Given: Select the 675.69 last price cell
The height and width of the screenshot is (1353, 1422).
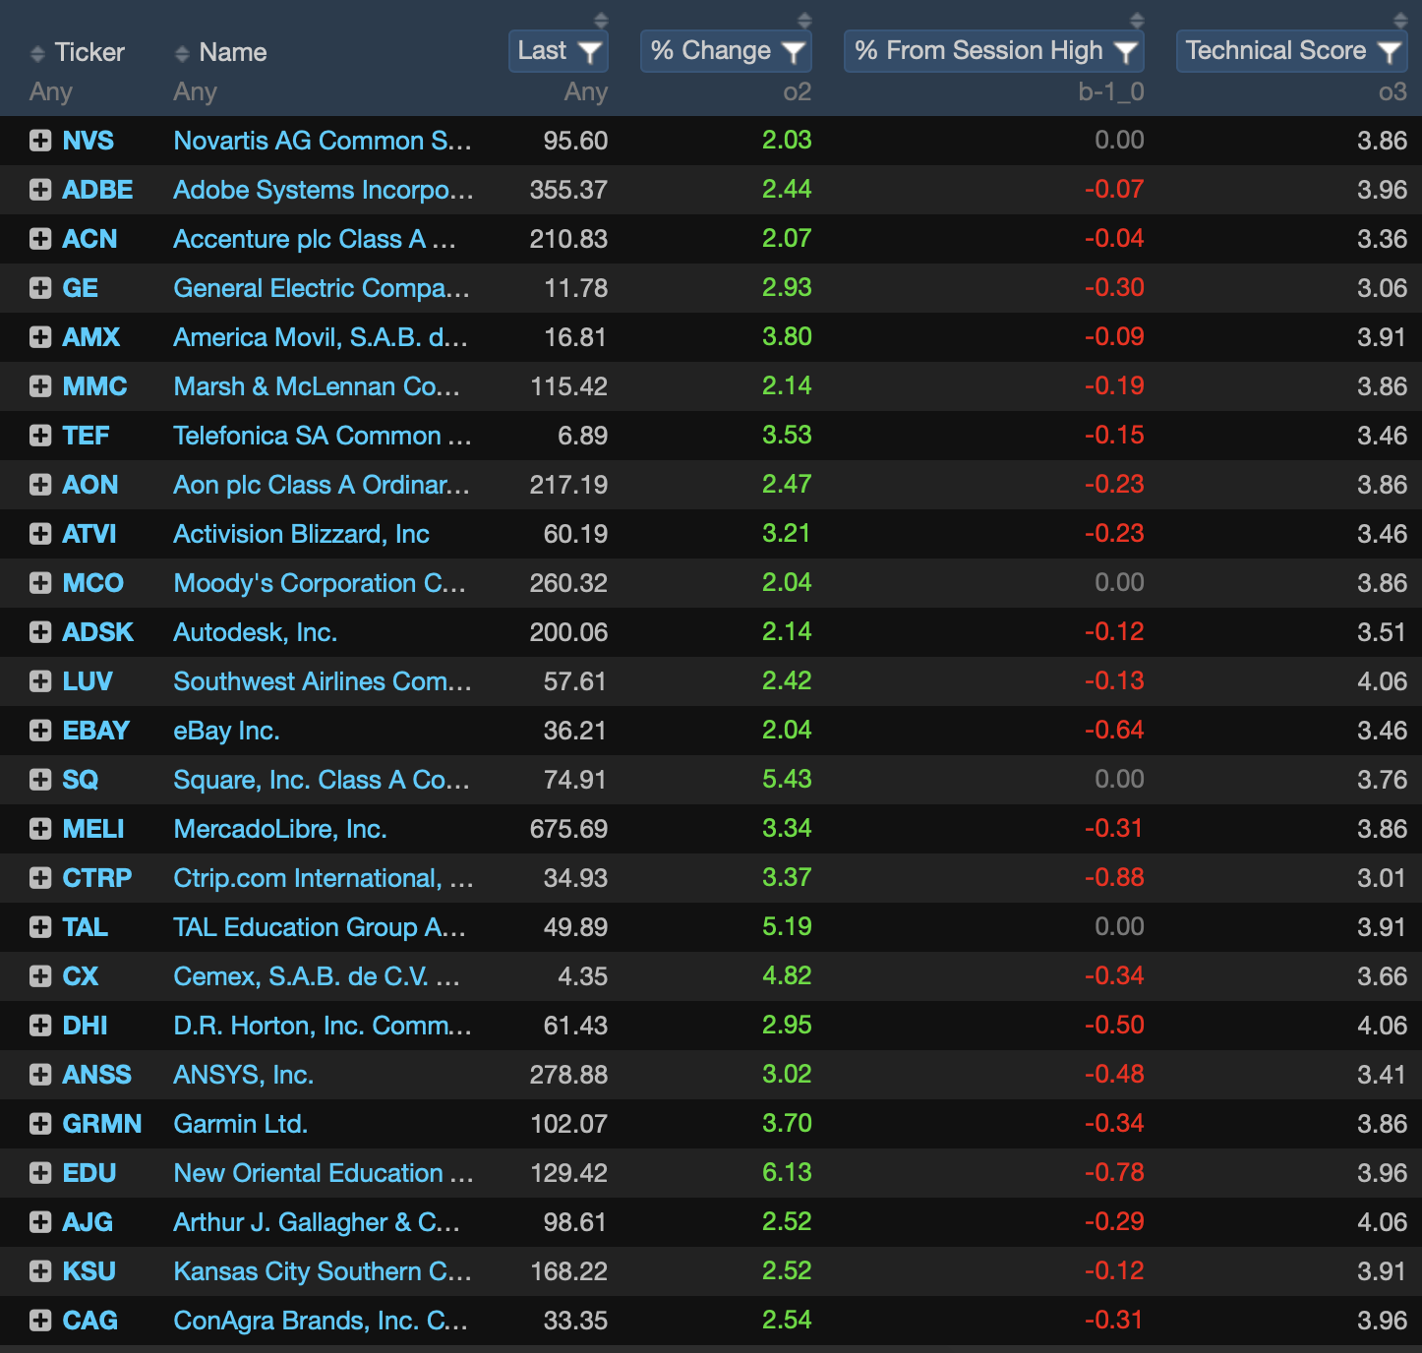Looking at the screenshot, I should (568, 829).
